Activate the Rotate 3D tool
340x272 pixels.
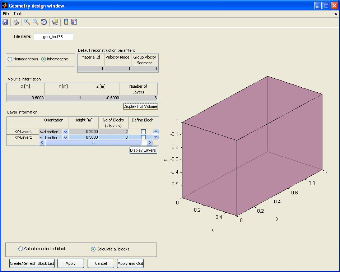click(x=44, y=22)
